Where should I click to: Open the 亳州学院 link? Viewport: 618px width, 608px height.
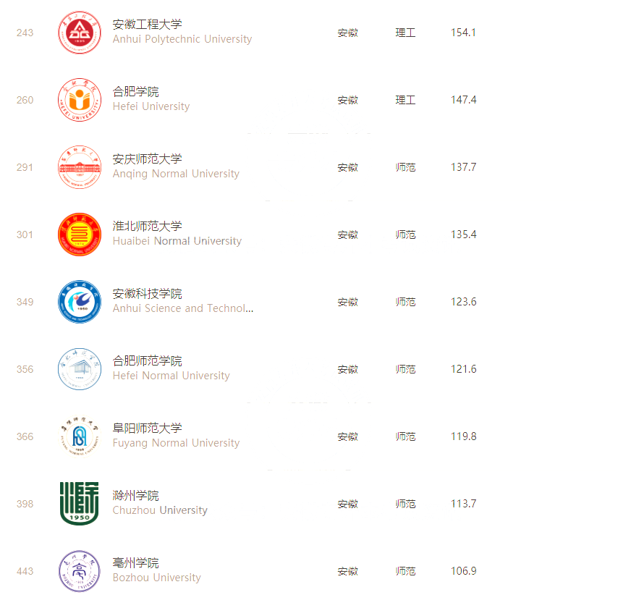[136, 563]
